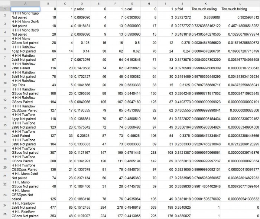Image resolution: width=260 pixels, height=219 pixels.
Task: Select cell 'H H H RainBow GSpos Paired'
Action: click(25, 100)
